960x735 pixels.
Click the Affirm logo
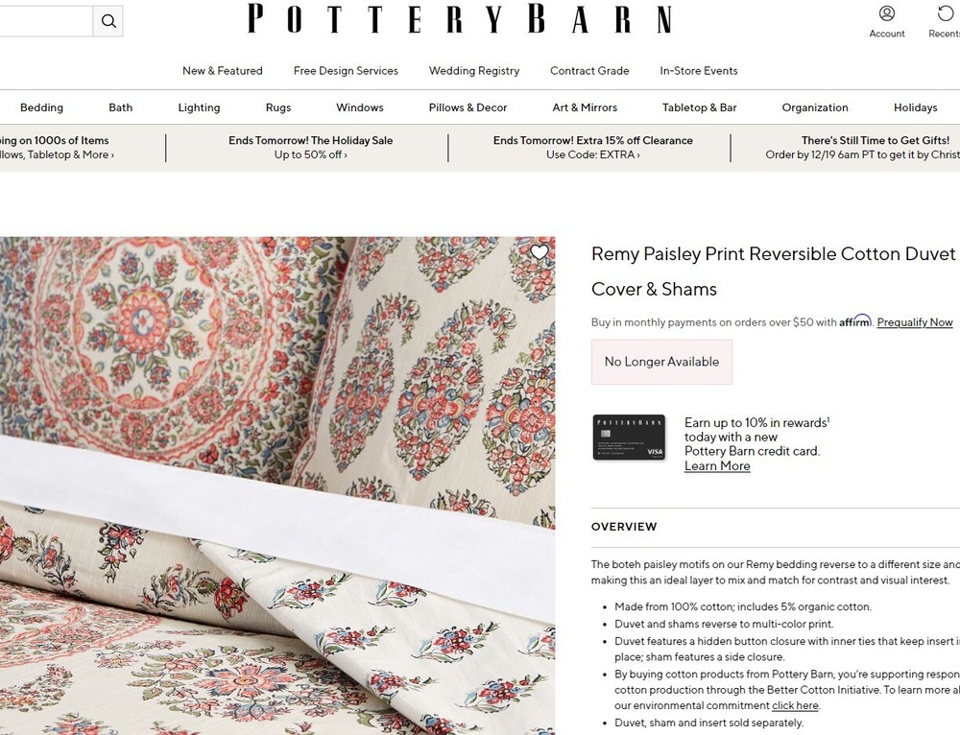tap(854, 320)
